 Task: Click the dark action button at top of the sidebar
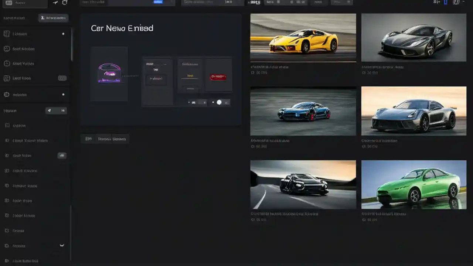(53, 18)
